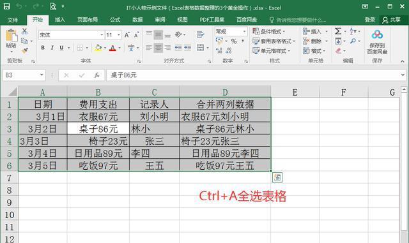Viewport: 409px width, 243px height.
Task: Open the number format dropdown 常规
Action: coord(244,31)
